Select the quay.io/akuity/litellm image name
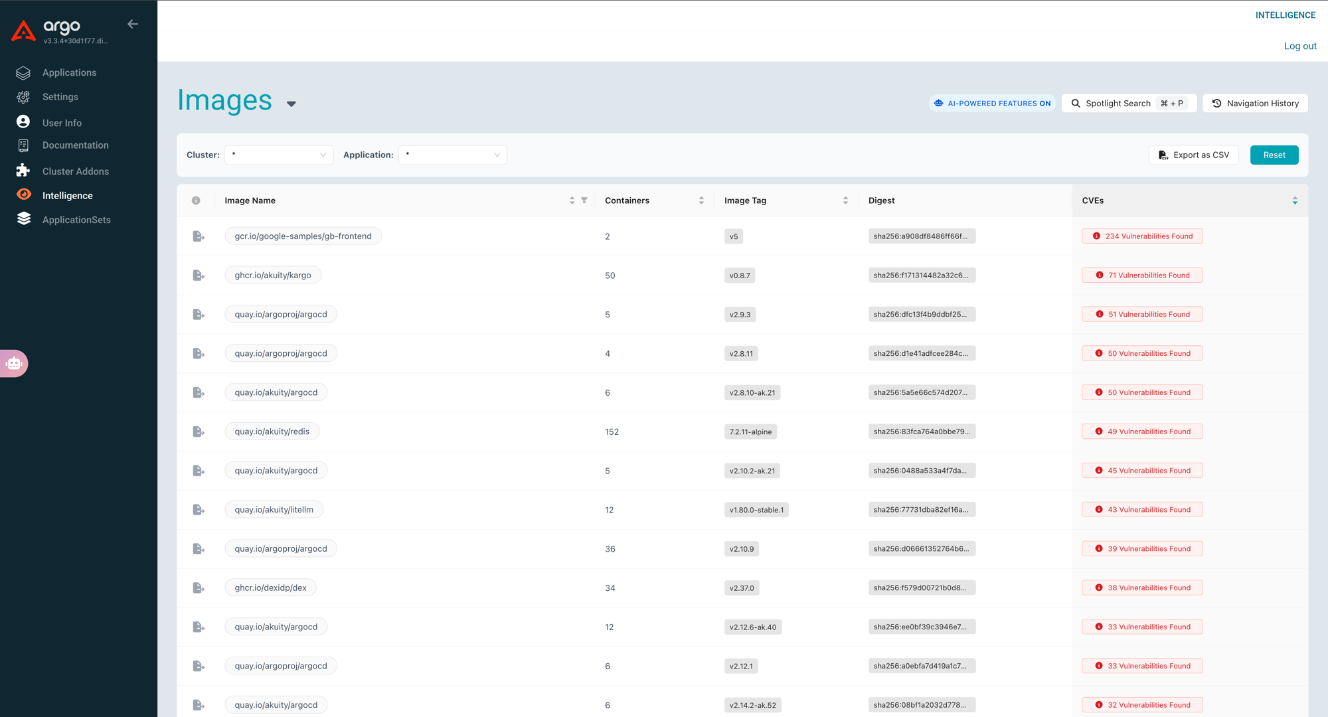This screenshot has height=717, width=1328. [274, 510]
